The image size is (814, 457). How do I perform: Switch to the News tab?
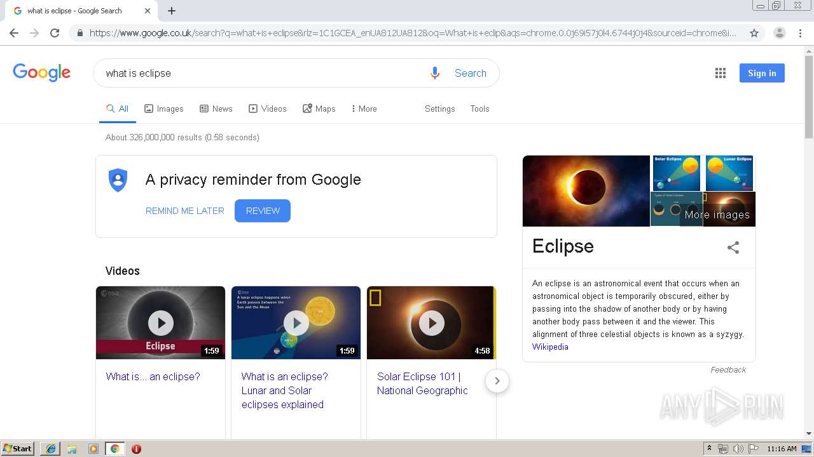tap(216, 109)
